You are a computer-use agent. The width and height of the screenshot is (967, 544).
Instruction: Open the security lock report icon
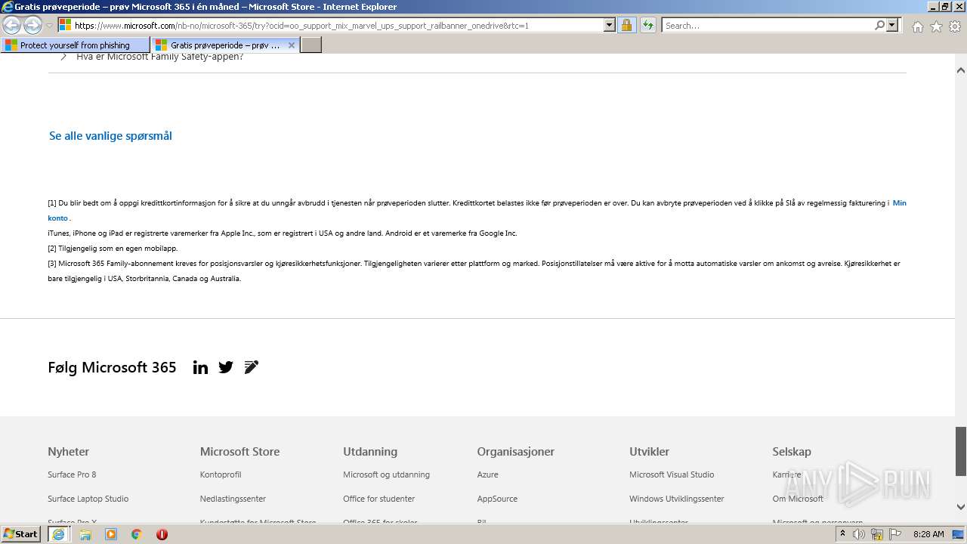point(626,25)
